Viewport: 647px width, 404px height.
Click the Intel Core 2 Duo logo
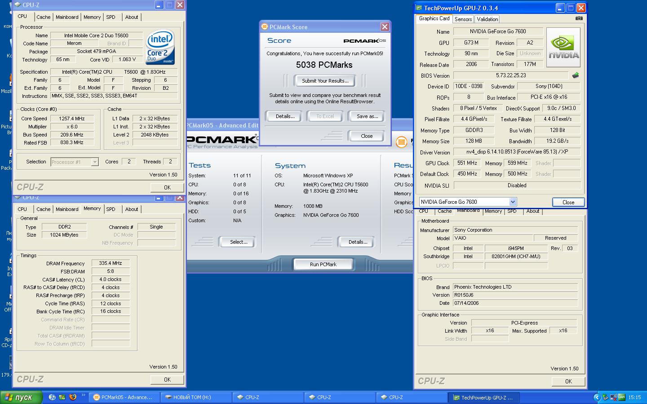point(160,48)
